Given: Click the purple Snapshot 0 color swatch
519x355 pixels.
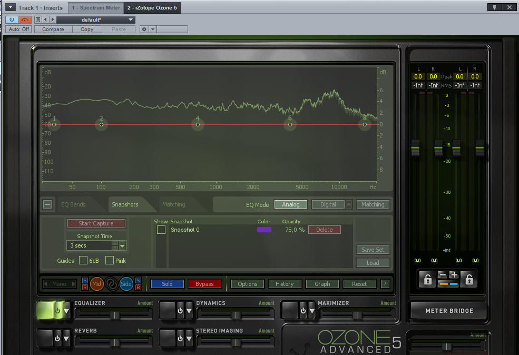Looking at the screenshot, I should (x=264, y=230).
